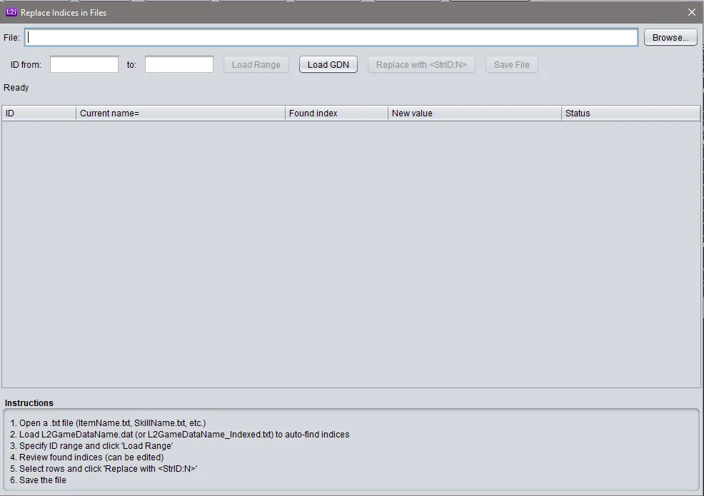Click inside the empty results table area
704x496 pixels.
pos(351,253)
